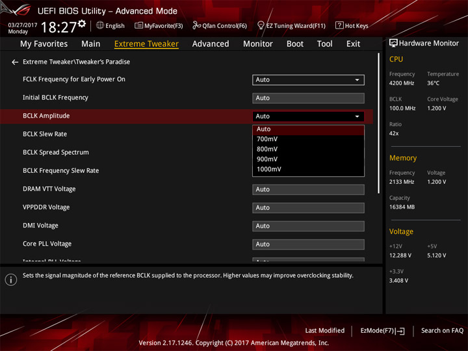This screenshot has width=468, height=351.
Task: Switch to Main tab
Action: (91, 44)
